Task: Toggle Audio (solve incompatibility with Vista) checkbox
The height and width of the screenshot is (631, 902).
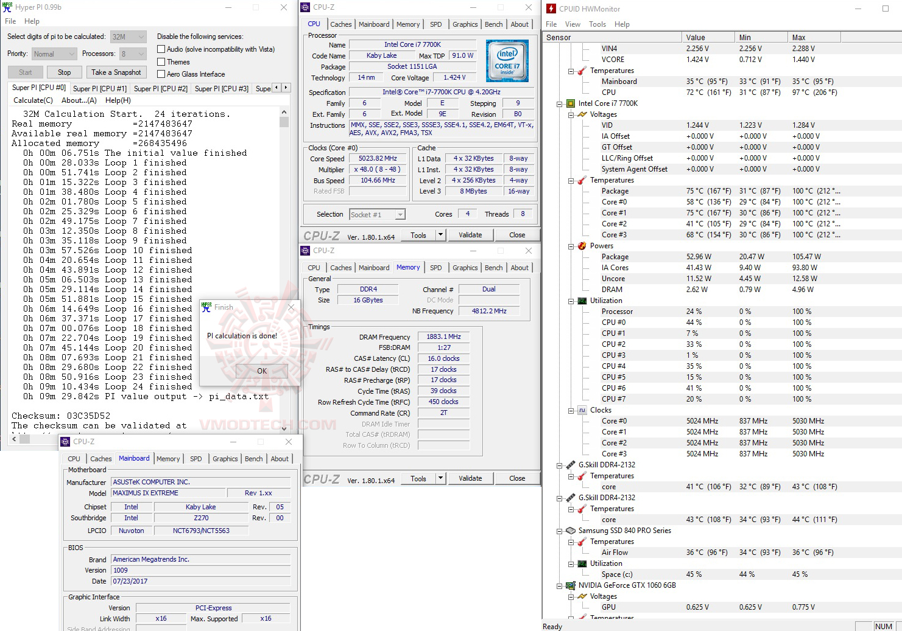Action: coord(161,49)
